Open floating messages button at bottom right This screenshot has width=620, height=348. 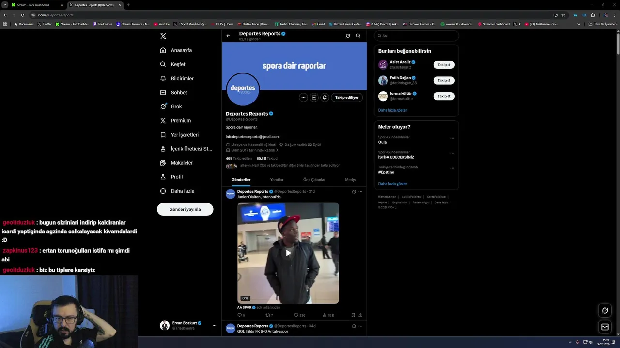point(605,327)
